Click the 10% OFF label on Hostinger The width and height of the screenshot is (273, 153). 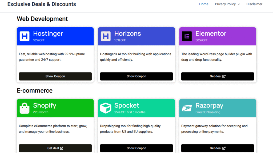[39, 40]
